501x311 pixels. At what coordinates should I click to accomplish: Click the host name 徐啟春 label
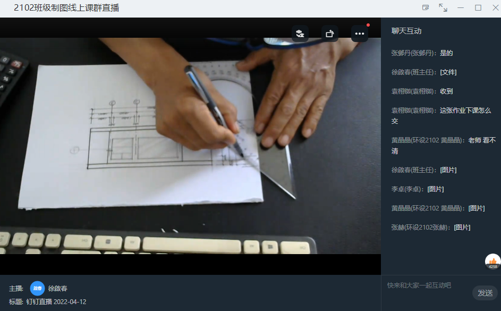[x=58, y=289]
